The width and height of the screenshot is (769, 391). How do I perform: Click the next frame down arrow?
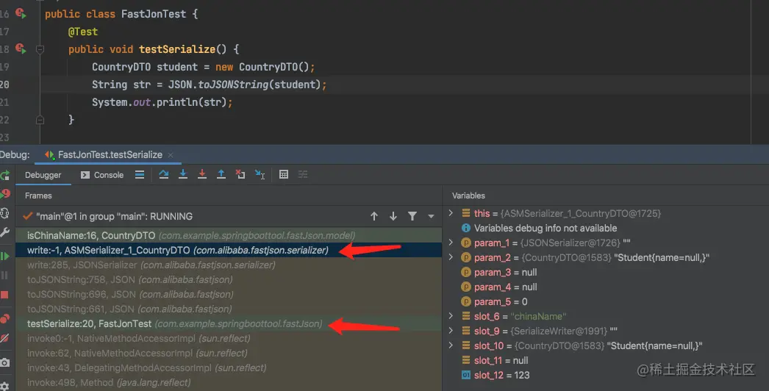point(393,216)
